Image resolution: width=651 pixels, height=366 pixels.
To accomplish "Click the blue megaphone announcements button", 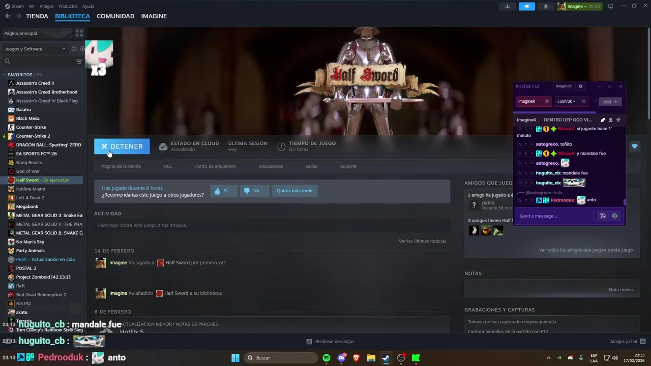I will click(x=527, y=6).
